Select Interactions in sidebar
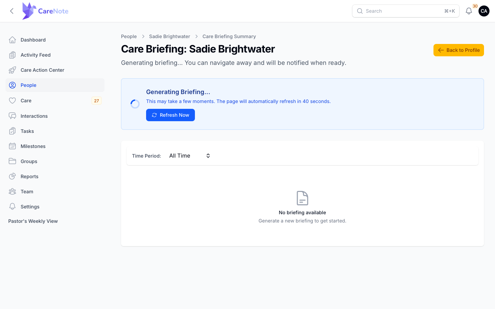The image size is (495, 309). pos(55,116)
